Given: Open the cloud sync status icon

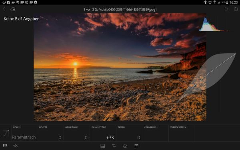Looking at the screenshot, I should pyautogui.click(x=13, y=9).
